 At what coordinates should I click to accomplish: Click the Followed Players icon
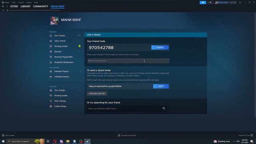pyautogui.click(x=51, y=71)
